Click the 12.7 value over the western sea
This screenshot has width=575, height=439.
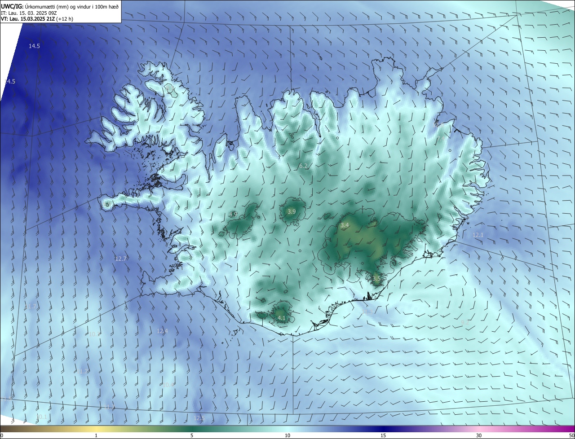tap(121, 259)
